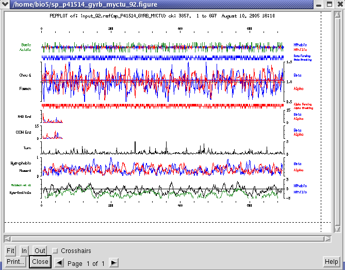Open Help from the bottom right
Viewport: 345px width, 270px height.
pos(332,262)
